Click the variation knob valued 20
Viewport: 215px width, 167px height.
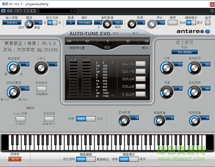pos(167,93)
